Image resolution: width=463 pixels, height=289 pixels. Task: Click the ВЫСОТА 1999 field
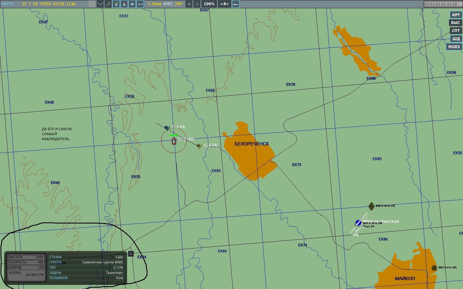(x=26, y=257)
